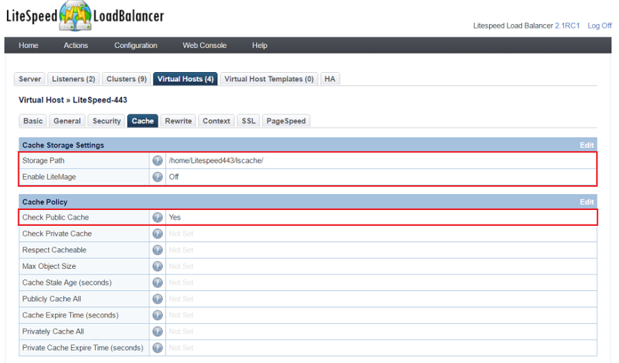Open help icon for Publicly Cache All
Image resolution: width=619 pixels, height=363 pixels.
158,298
